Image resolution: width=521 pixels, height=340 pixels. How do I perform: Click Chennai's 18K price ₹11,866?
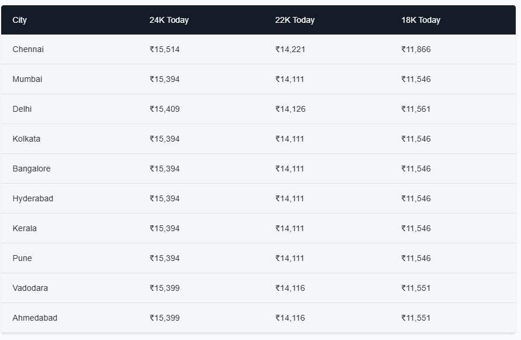click(416, 49)
